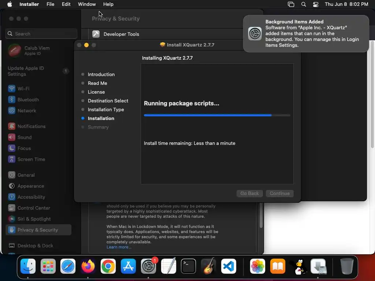The image size is (375, 281).
Task: Click Go Back button in installer
Action: tap(249, 193)
